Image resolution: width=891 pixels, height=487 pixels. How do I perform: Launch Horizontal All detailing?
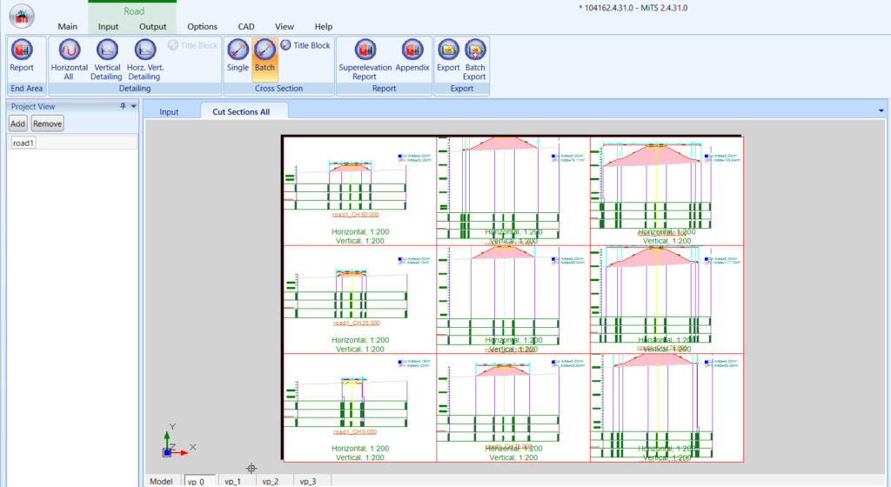70,60
